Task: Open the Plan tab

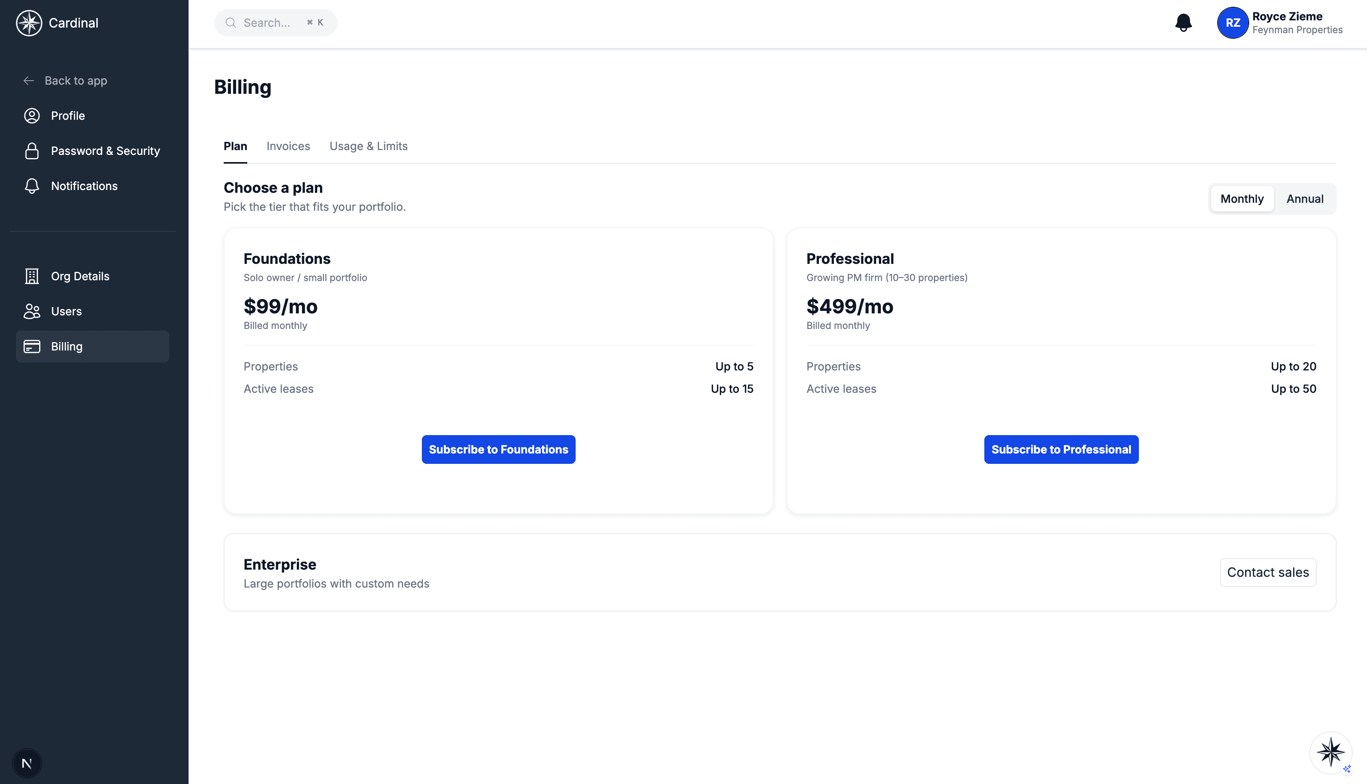Action: (x=235, y=146)
